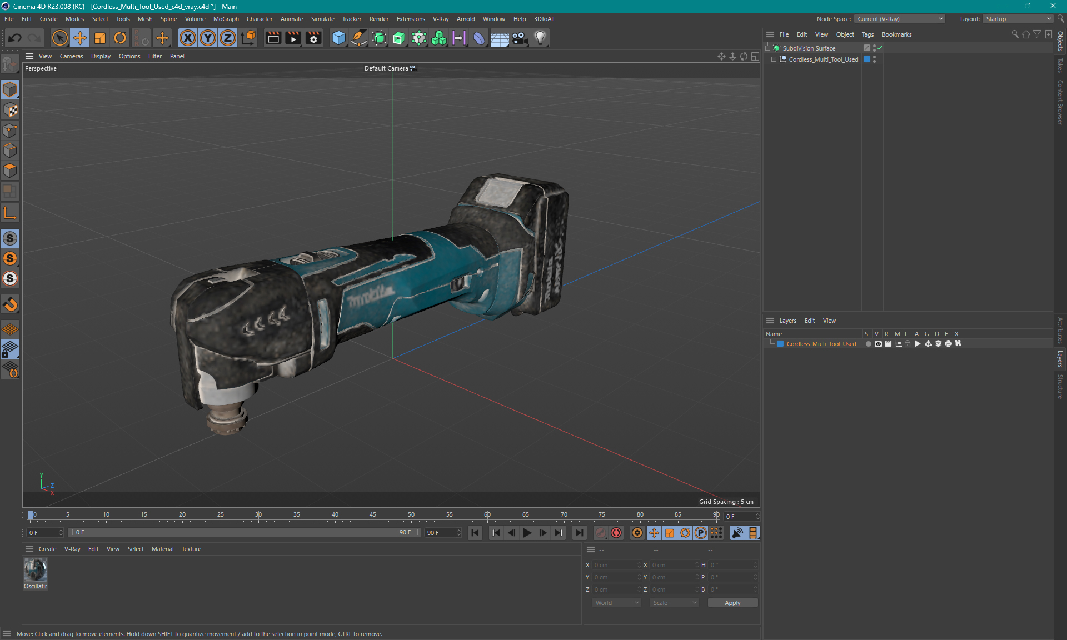This screenshot has width=1067, height=640.
Task: Click the Record Active Objects button
Action: pyautogui.click(x=600, y=533)
